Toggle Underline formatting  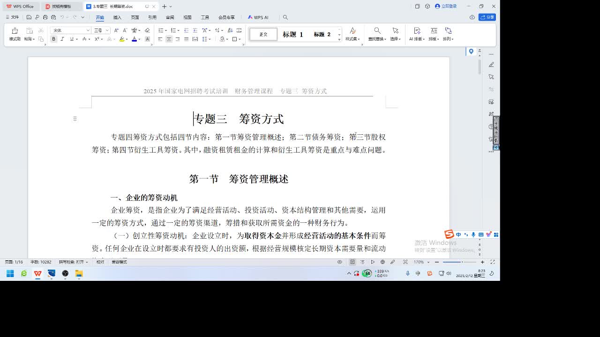(71, 39)
